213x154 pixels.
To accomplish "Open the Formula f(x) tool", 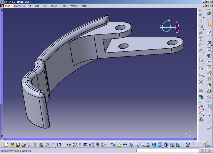I will click(69, 145).
